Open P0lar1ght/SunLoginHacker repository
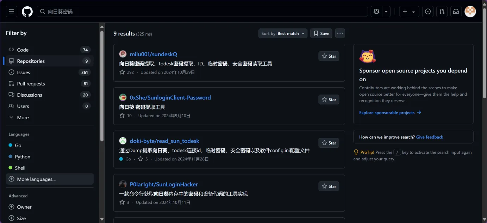The image size is (487, 223). 164,184
